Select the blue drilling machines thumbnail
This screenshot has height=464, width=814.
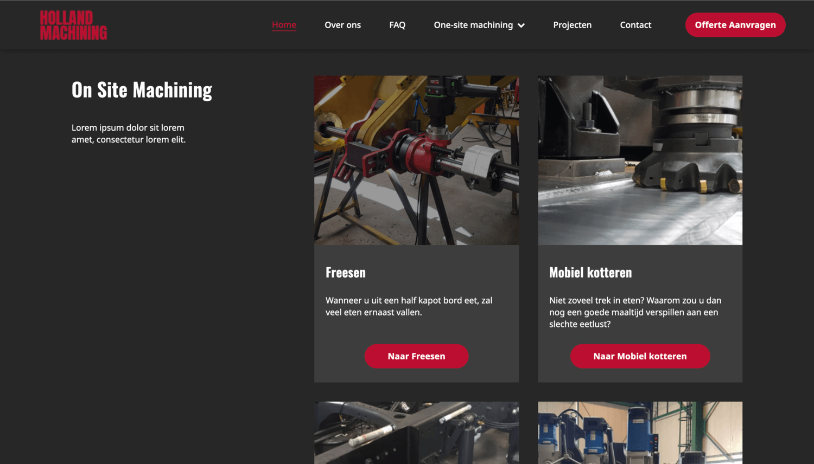pos(640,433)
